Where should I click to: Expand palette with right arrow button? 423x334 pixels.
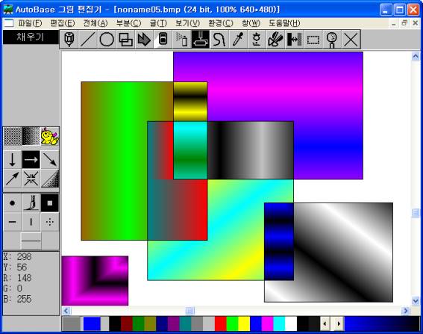tap(338, 324)
